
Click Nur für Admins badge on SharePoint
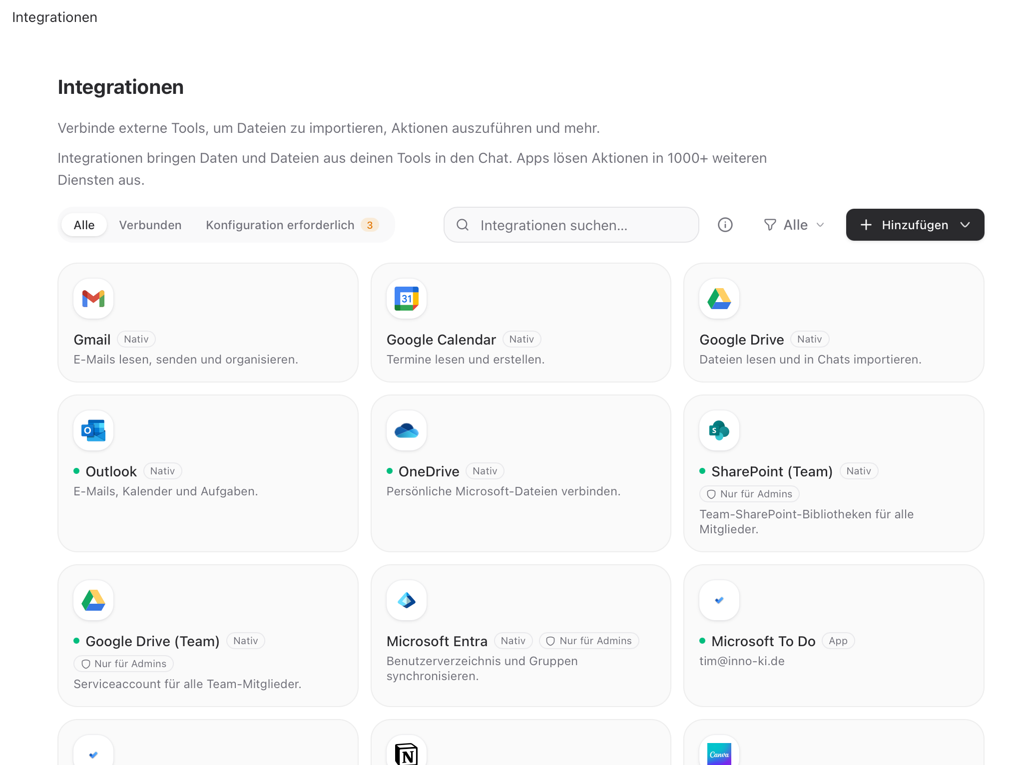[749, 494]
